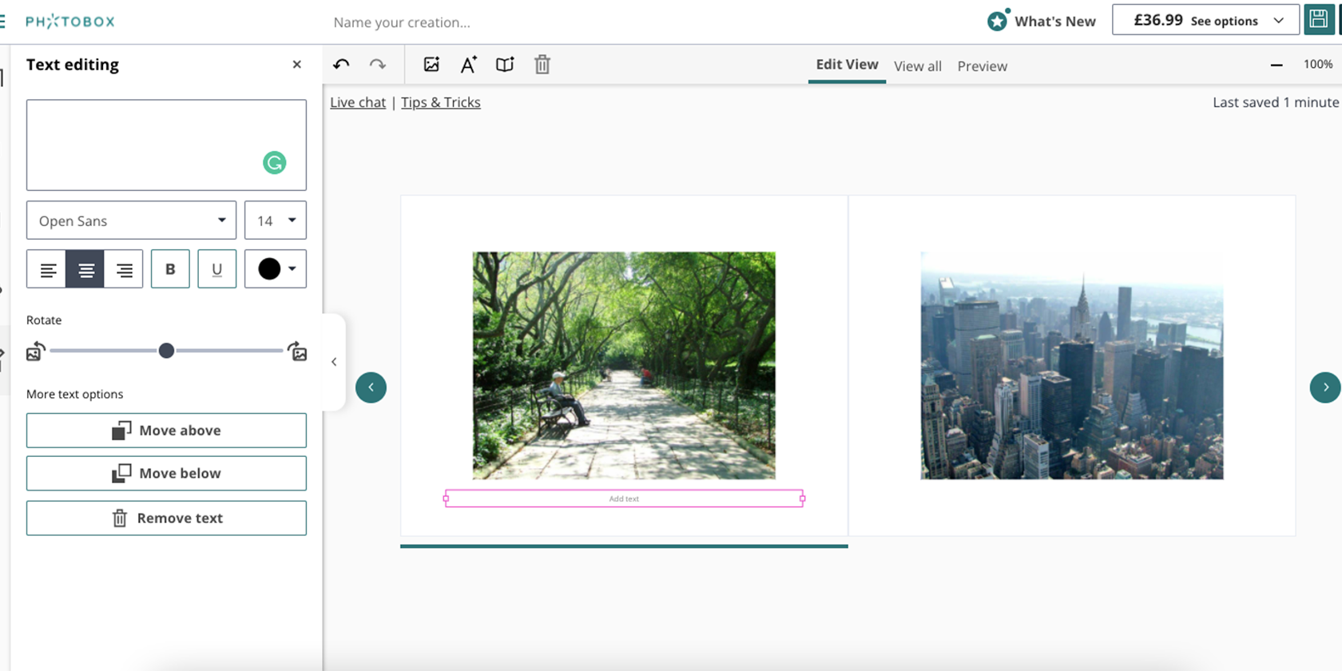
Task: Click the undo arrow icon
Action: [341, 65]
